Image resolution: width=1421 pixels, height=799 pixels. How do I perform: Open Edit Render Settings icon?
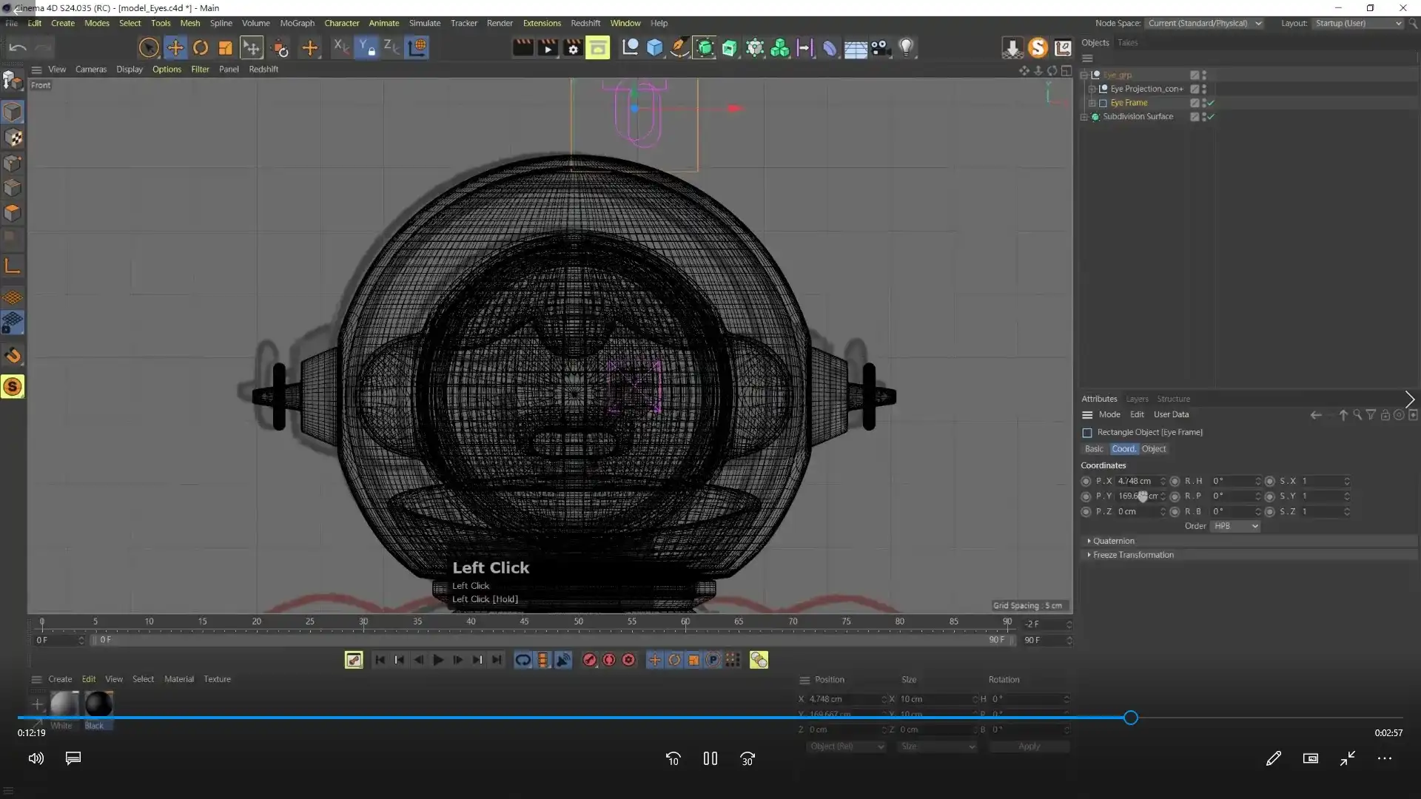coord(573,48)
